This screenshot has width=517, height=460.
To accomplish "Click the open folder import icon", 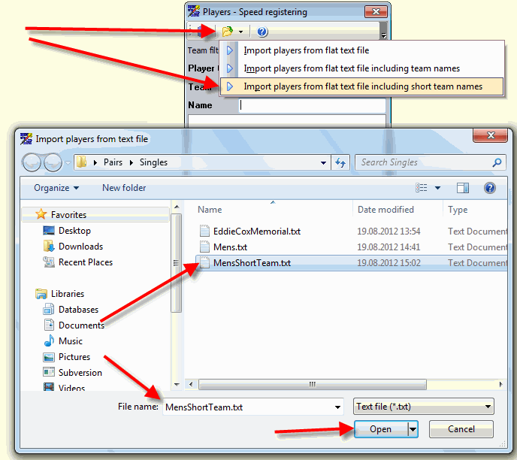I will tap(227, 32).
